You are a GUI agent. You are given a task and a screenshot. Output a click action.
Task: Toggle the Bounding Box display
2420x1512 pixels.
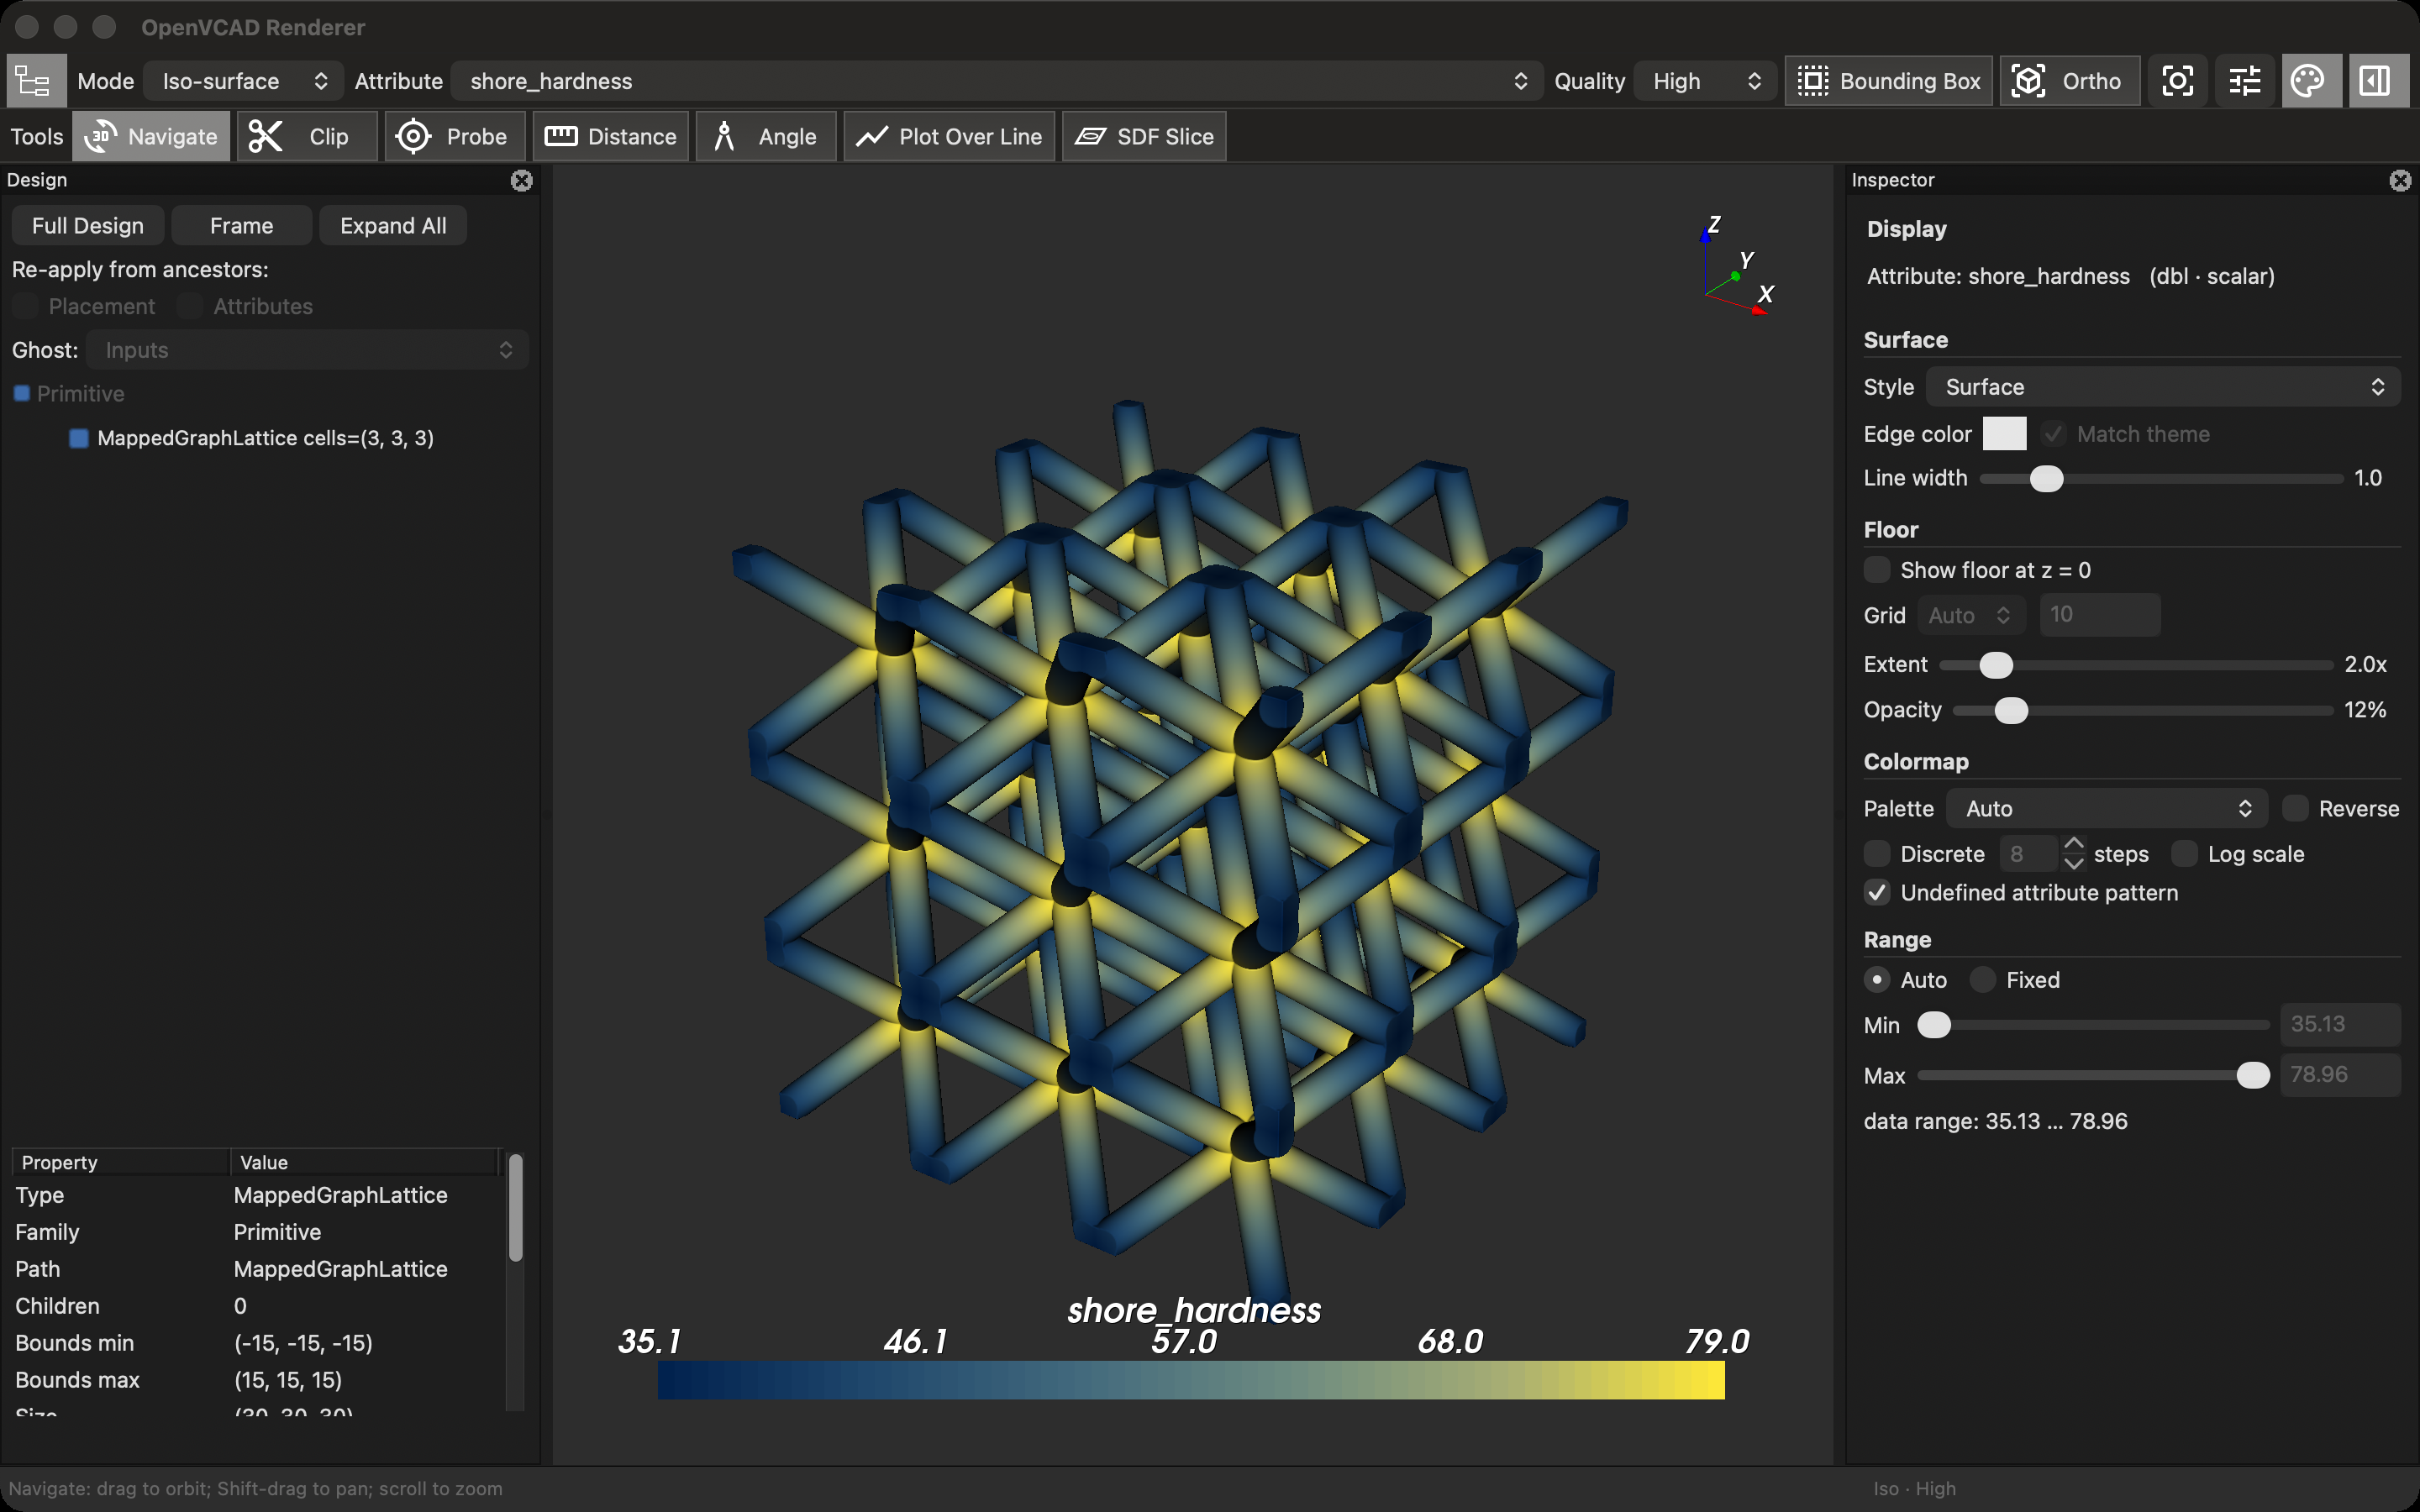point(1888,81)
